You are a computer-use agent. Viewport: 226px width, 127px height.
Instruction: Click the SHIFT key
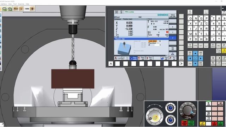tap(190, 46)
